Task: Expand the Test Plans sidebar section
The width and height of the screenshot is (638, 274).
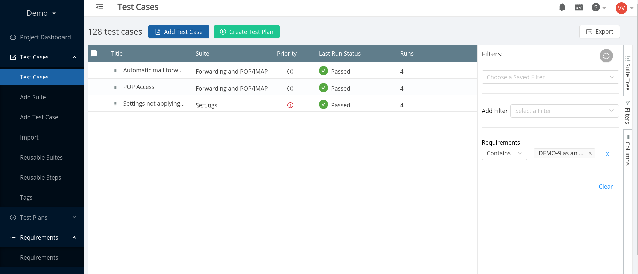Action: [74, 217]
